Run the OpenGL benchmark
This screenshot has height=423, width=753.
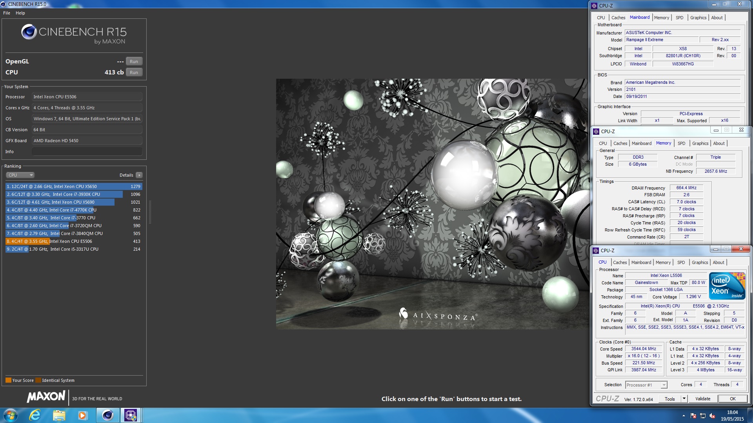[x=134, y=61]
